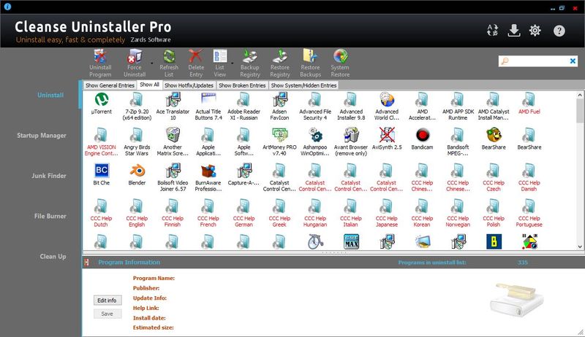
Task: Expand the Force Uninstall dropdown arrow
Action: point(152,63)
